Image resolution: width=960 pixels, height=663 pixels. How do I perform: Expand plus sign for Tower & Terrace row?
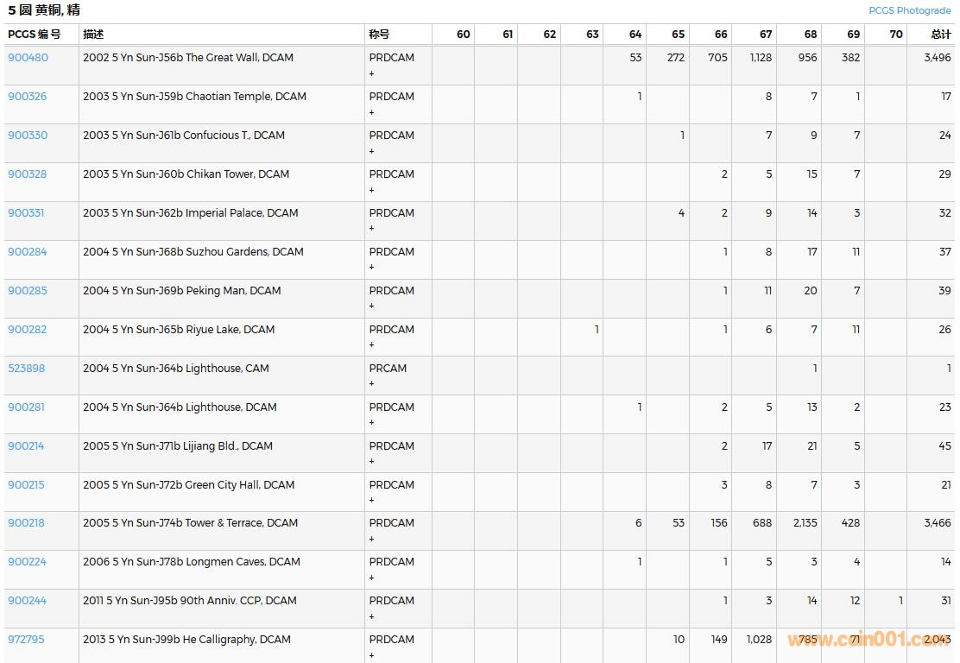click(372, 539)
